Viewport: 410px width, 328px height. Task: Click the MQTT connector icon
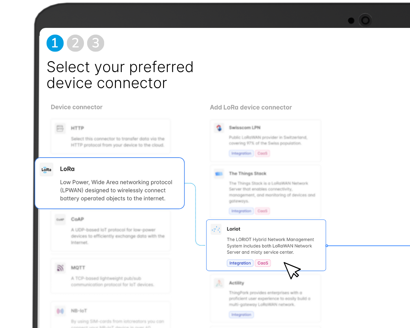tap(60, 268)
